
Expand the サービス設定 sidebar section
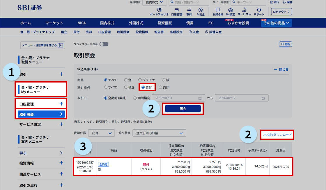click(x=61, y=124)
